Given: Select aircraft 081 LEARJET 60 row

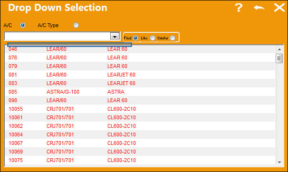Looking at the screenshot, I should (x=140, y=75).
